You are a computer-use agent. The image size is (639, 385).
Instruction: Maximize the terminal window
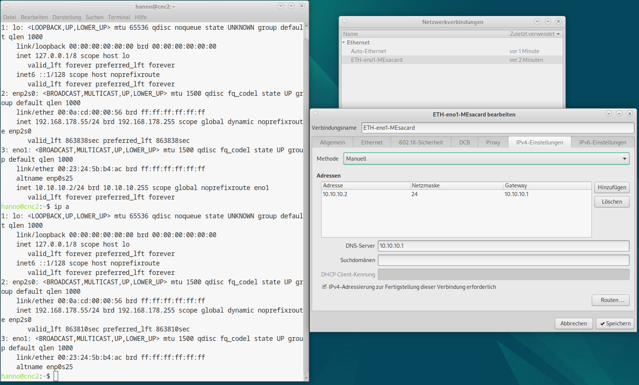point(291,6)
